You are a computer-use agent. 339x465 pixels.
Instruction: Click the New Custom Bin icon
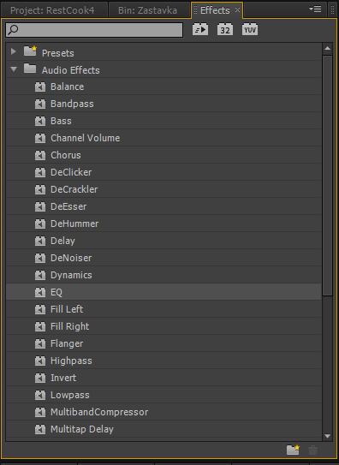tap(293, 450)
